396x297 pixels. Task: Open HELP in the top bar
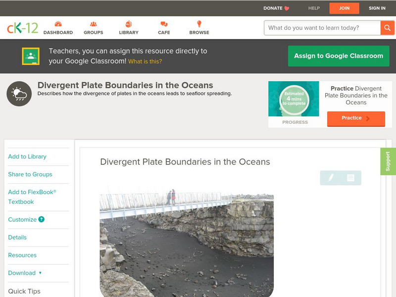click(314, 8)
